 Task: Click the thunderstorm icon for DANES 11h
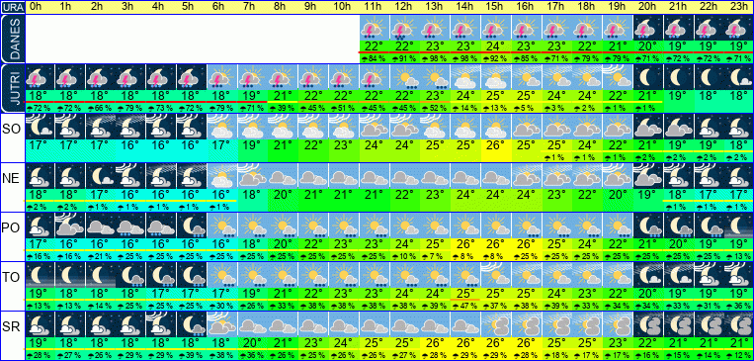(374, 28)
